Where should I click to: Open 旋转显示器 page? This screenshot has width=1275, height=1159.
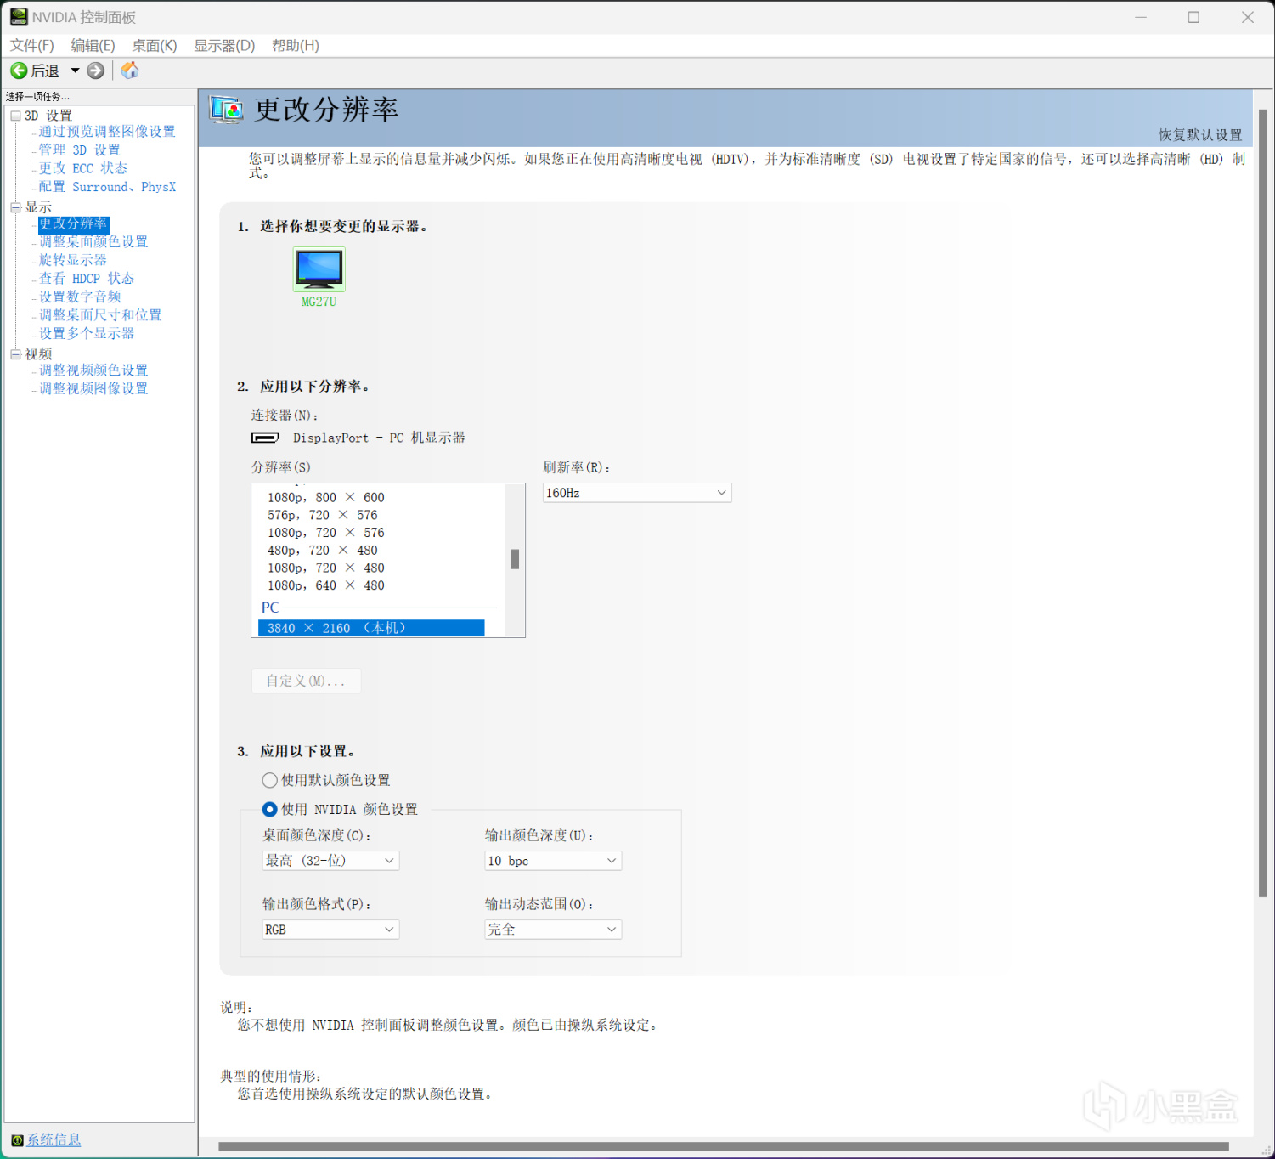[73, 260]
